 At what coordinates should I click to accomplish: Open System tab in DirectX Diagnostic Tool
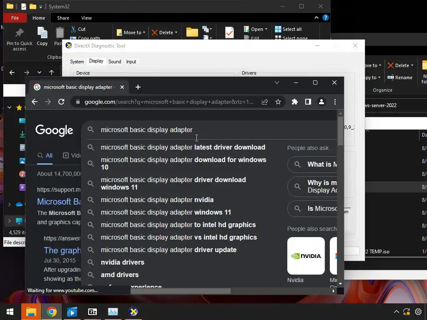click(x=77, y=62)
